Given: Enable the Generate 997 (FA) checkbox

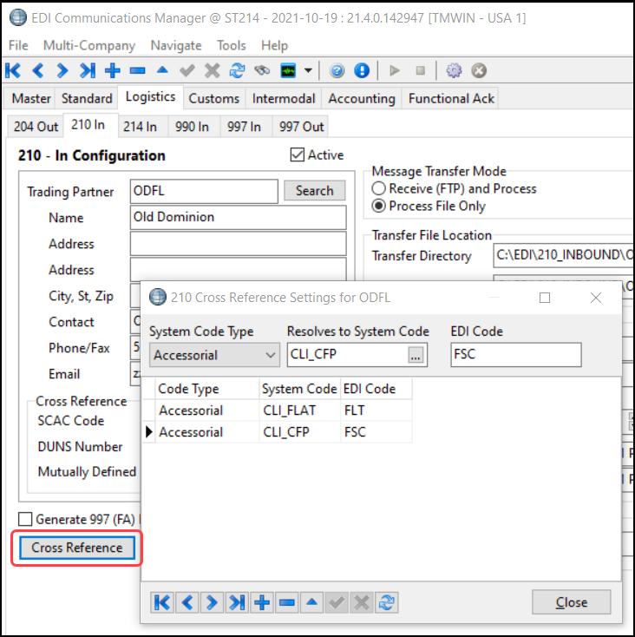Looking at the screenshot, I should click(x=25, y=519).
